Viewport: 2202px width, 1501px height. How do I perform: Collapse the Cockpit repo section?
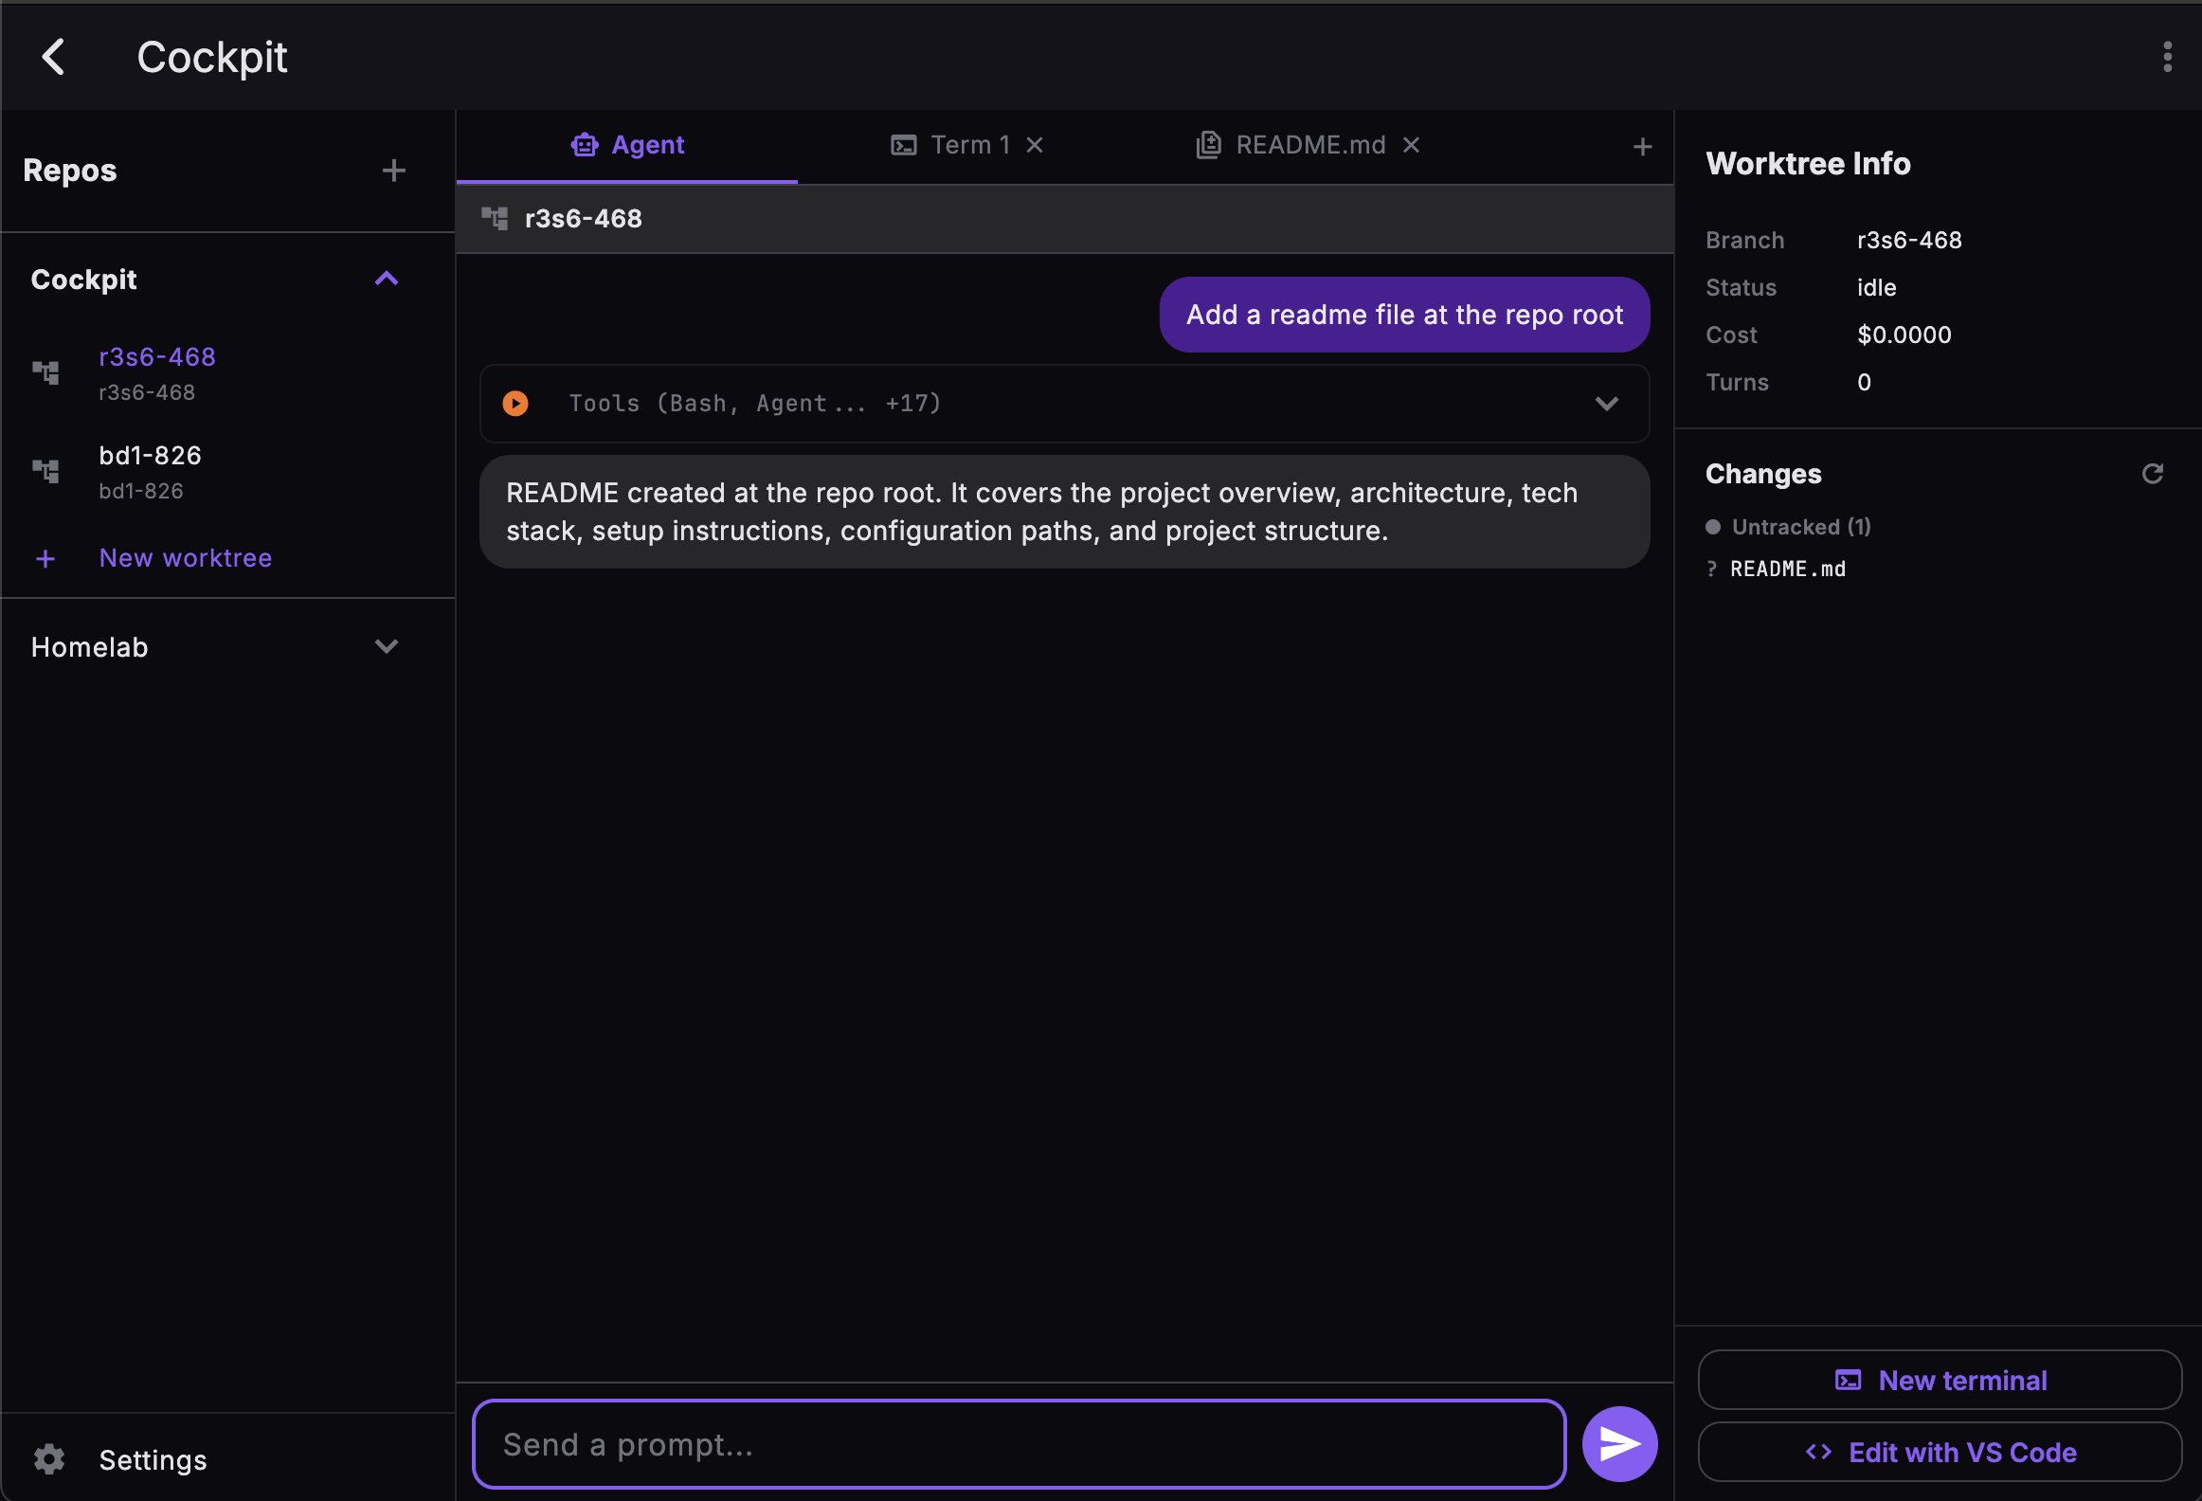[387, 280]
